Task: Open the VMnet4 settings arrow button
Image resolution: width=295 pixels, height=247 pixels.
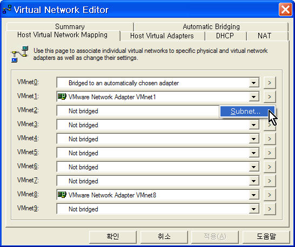Action: tap(270, 139)
